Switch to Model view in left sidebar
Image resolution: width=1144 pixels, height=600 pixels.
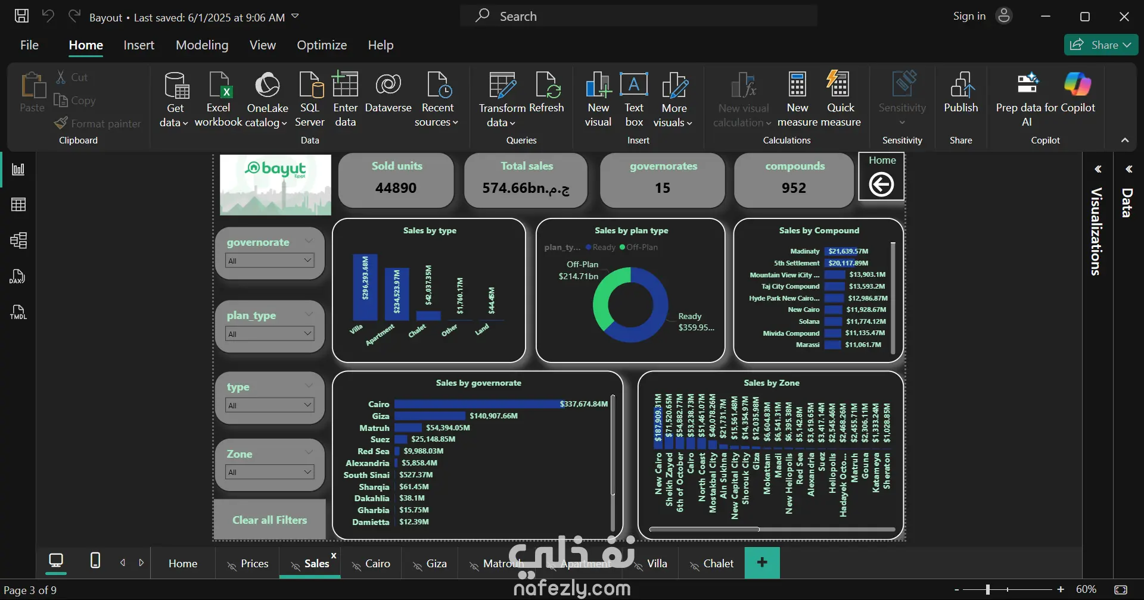(x=18, y=240)
